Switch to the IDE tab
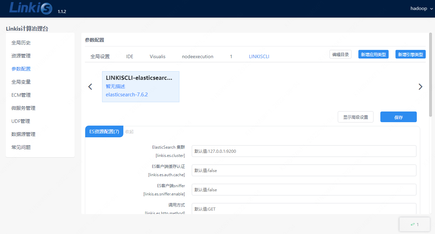435x234 pixels. [130, 56]
